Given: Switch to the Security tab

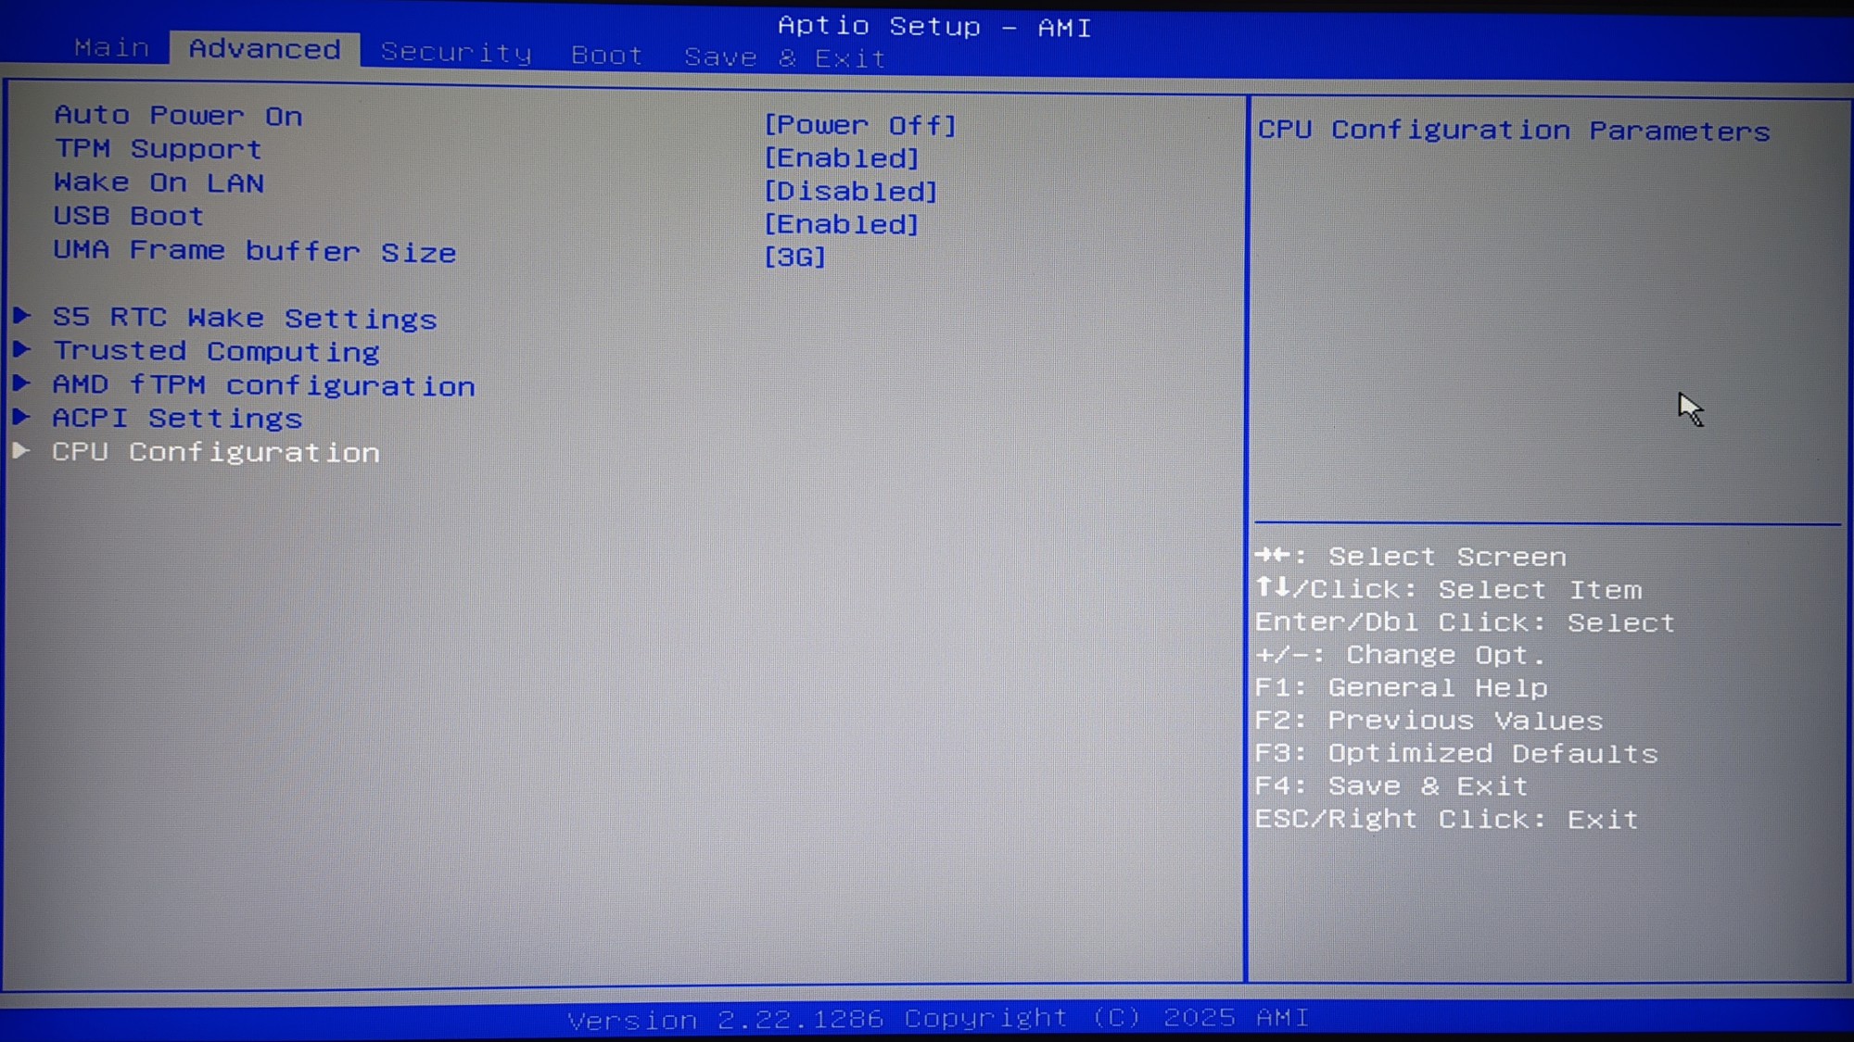Looking at the screenshot, I should tap(456, 52).
